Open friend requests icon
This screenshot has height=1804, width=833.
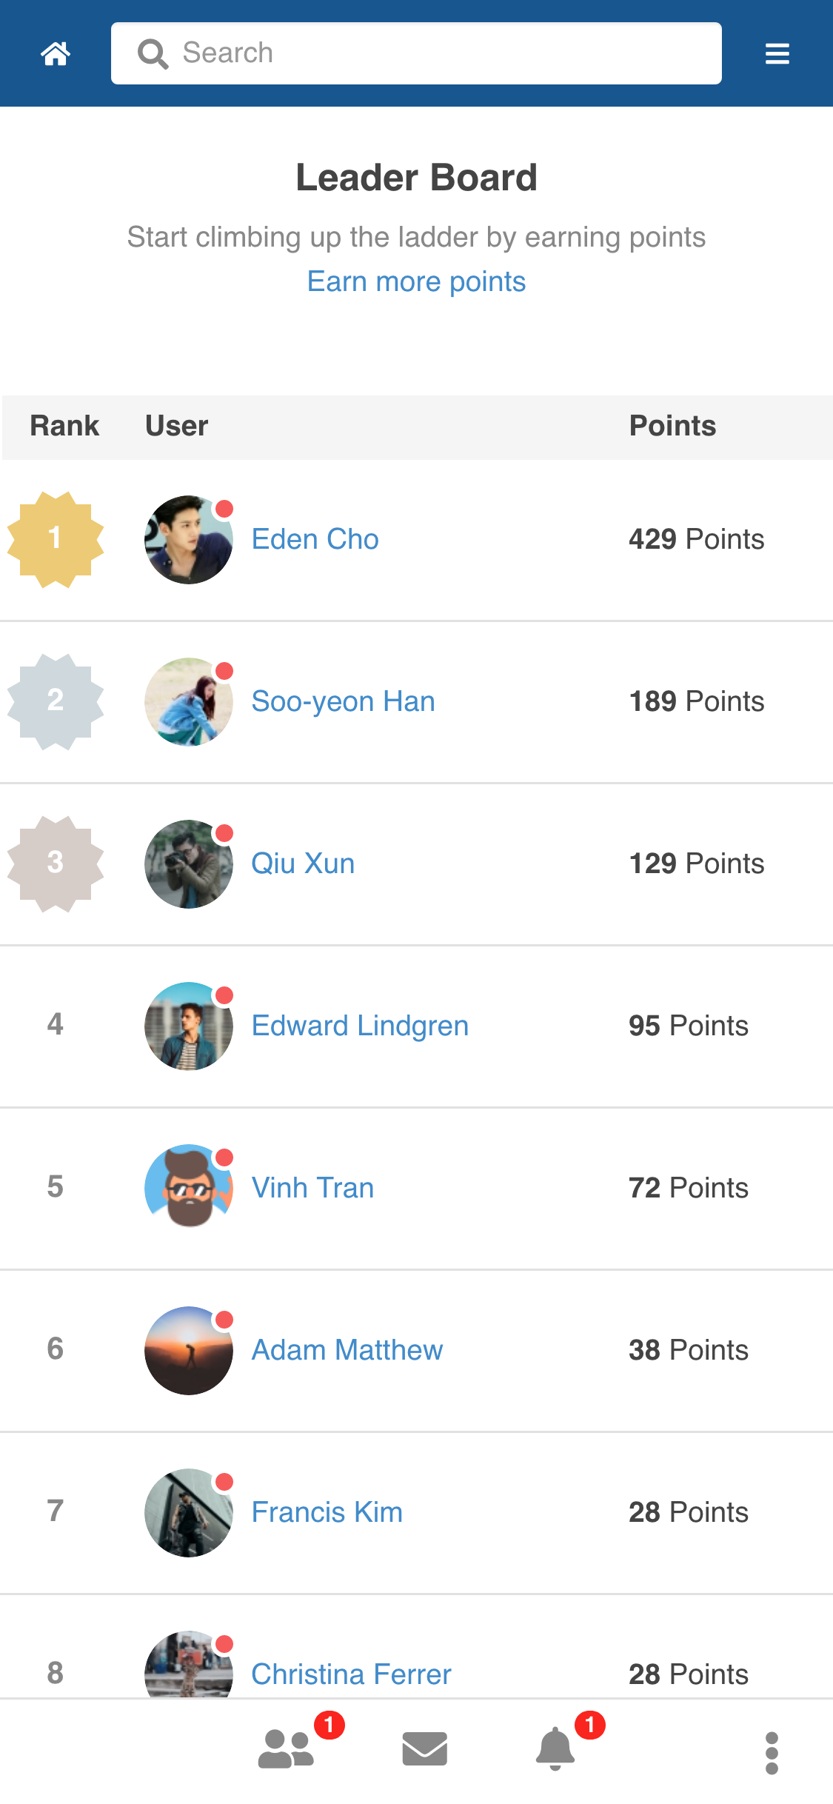[287, 1750]
